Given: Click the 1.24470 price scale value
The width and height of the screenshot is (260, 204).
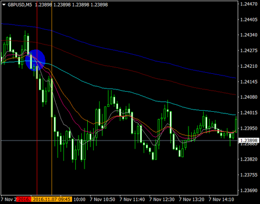Looking at the screenshot, I should [x=249, y=4].
